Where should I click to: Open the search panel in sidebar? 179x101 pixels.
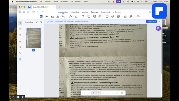click(20, 53)
